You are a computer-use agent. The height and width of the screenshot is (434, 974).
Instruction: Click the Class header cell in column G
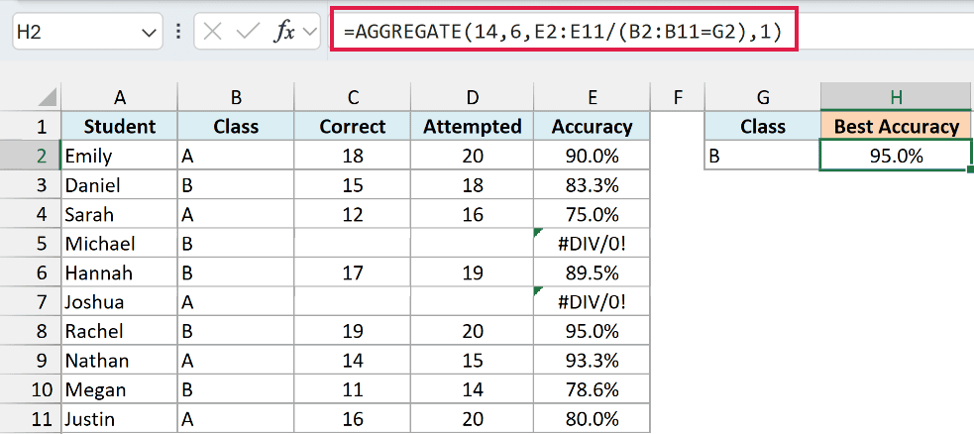pos(763,127)
